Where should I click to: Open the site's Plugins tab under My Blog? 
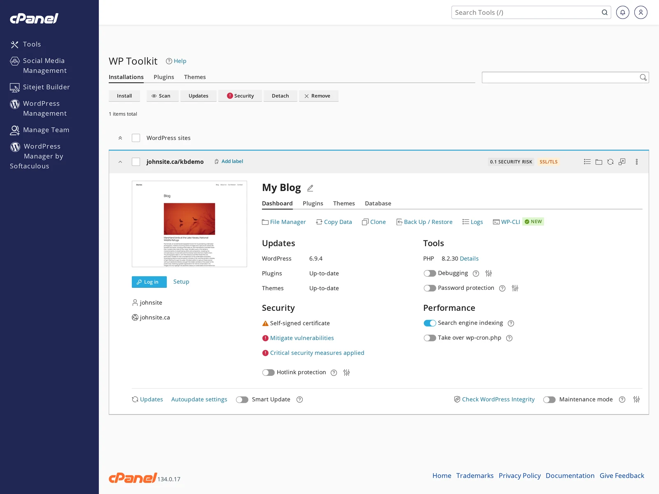(x=313, y=203)
